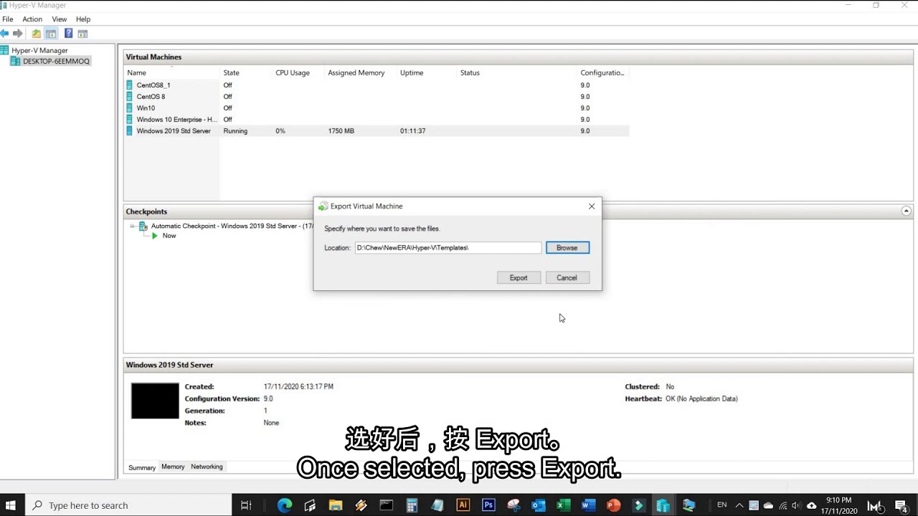
Task: Select the CentOS 8 VM icon
Action: click(x=130, y=97)
